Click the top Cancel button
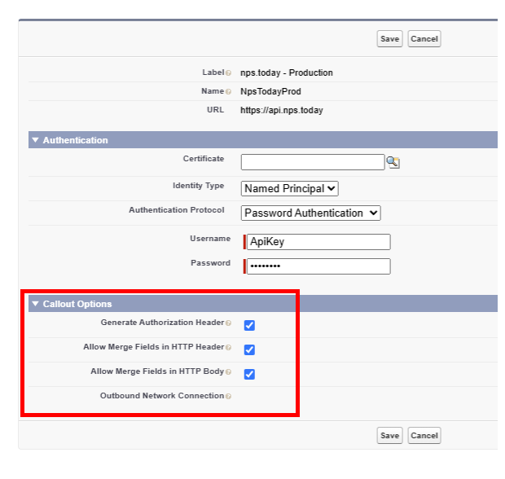The width and height of the screenshot is (505, 479). pos(424,39)
